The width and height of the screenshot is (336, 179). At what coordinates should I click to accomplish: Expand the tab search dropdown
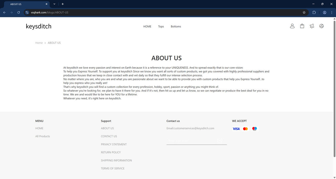(x=54, y=4)
